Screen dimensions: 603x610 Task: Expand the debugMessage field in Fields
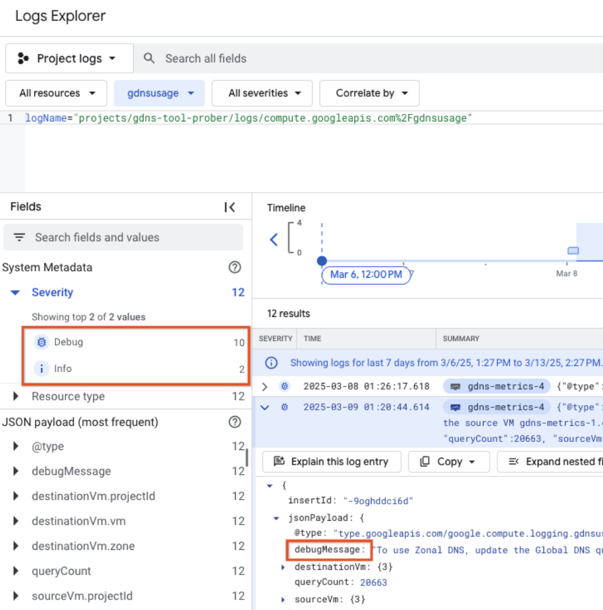[16, 471]
